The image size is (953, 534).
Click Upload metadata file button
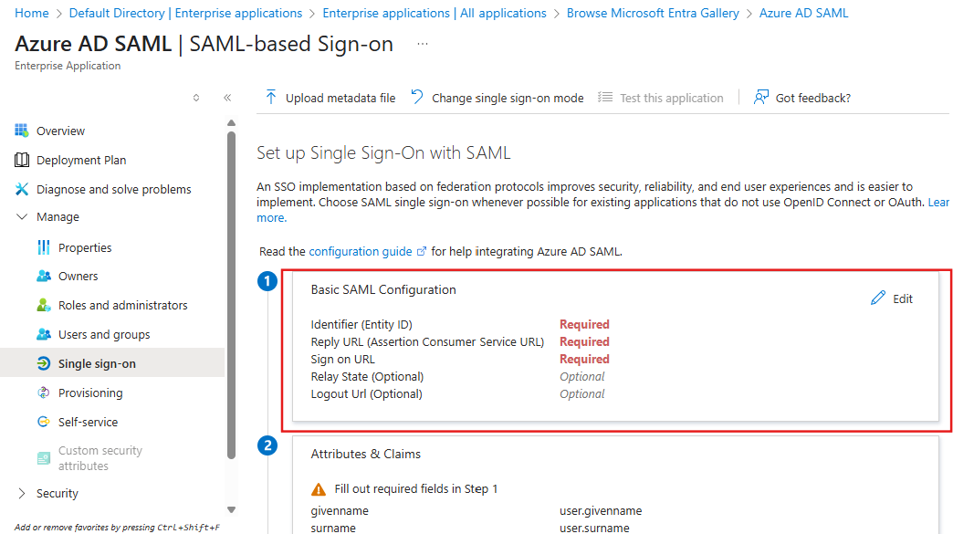[x=330, y=98]
